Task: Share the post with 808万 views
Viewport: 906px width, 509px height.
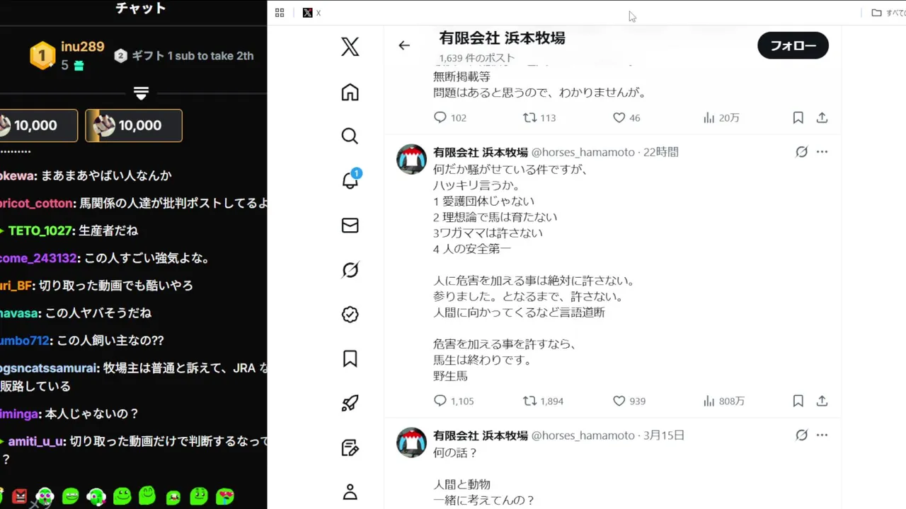Action: coord(822,401)
